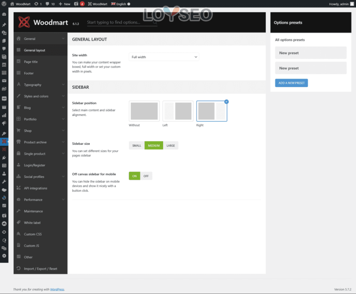Open the Site width Full width dropdown

[x=164, y=57]
